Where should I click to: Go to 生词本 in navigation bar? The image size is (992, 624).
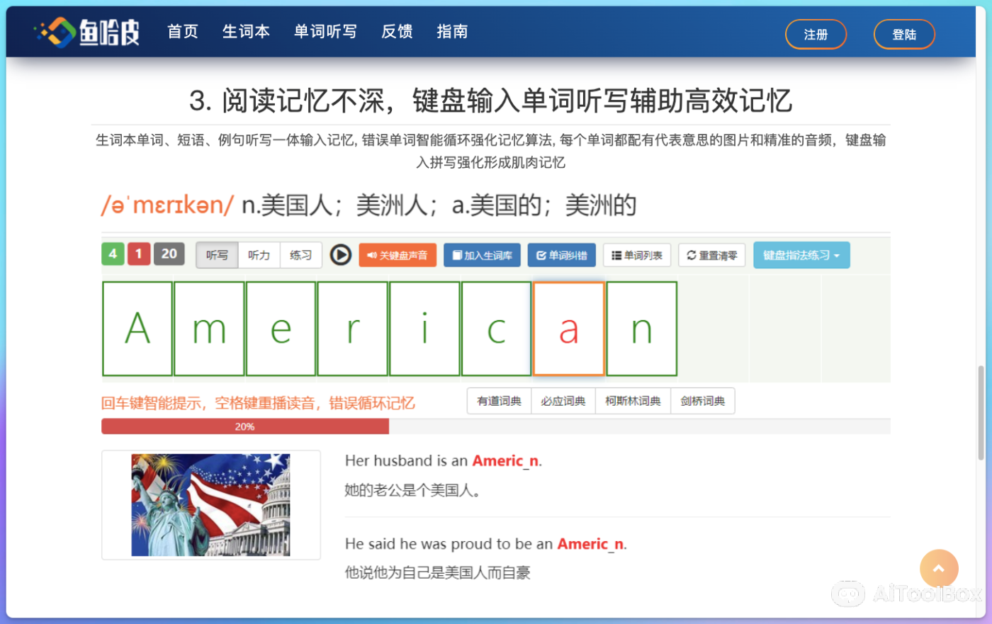pos(246,32)
